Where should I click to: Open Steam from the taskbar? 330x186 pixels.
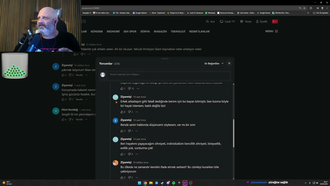(x=162, y=183)
